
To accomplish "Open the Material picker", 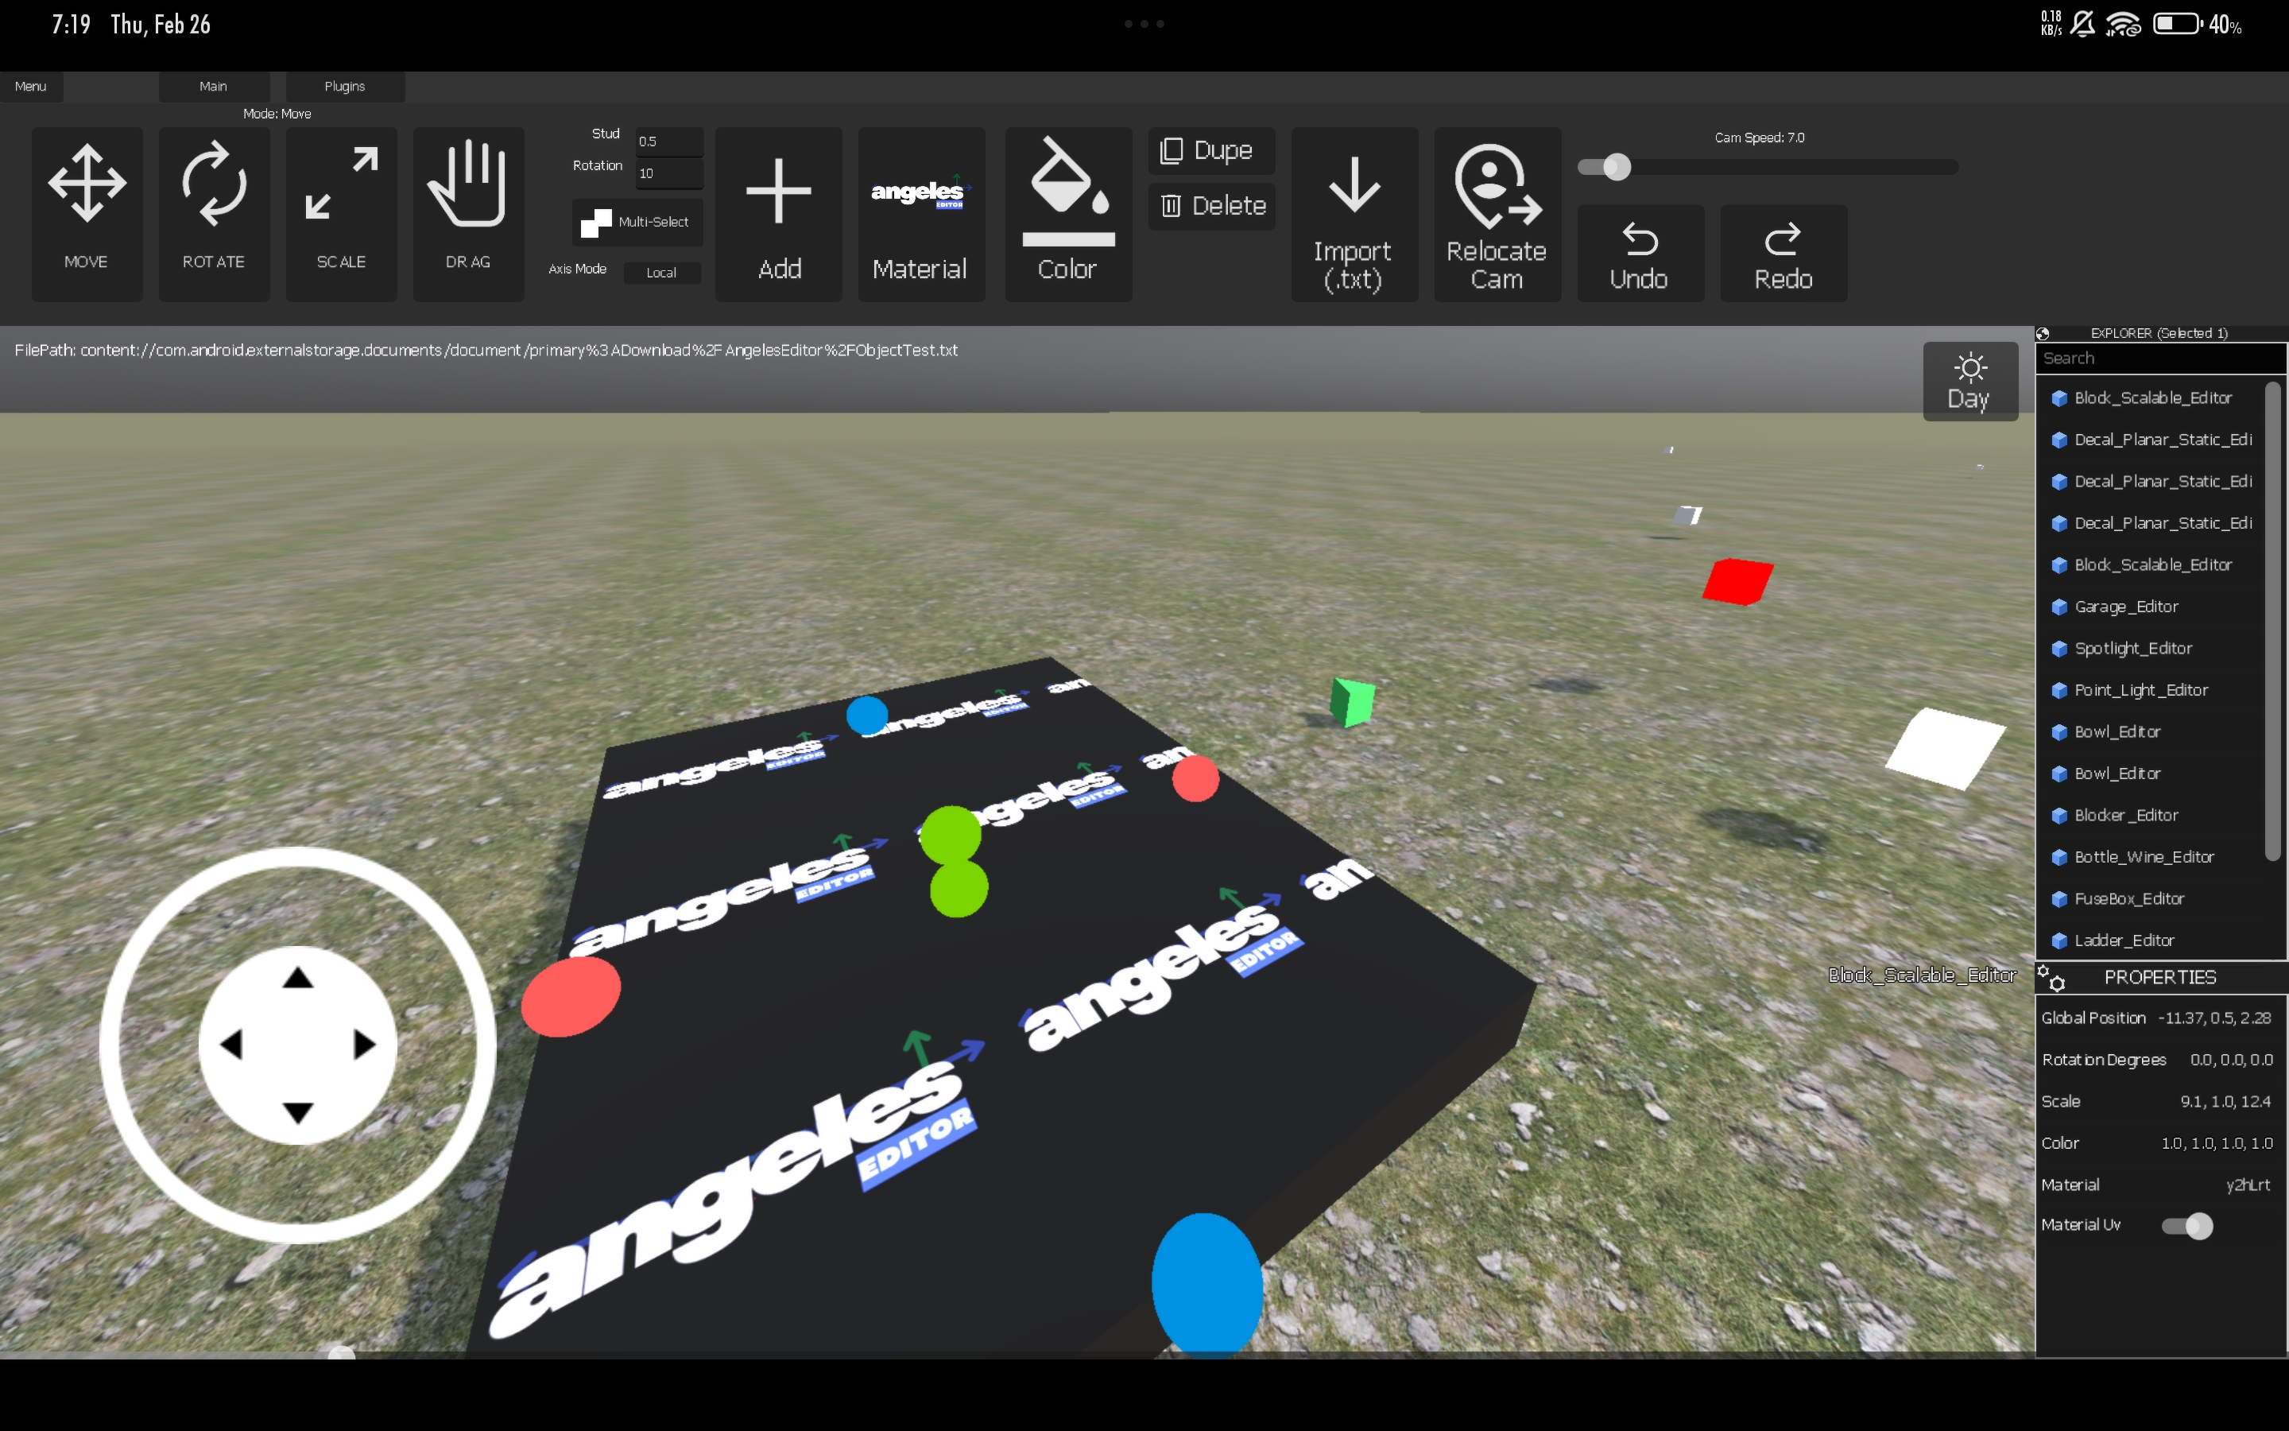I will click(x=920, y=213).
